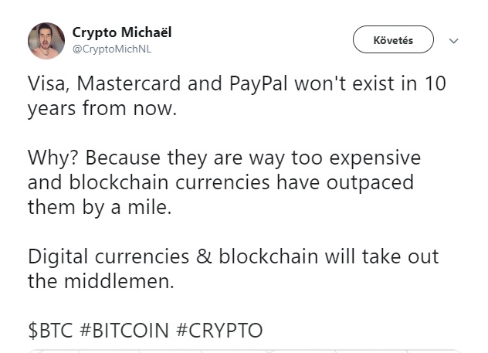Viewport: 488px width, 353px height.
Task: Click the word "PayPal" in the tweet
Action: pos(259,84)
